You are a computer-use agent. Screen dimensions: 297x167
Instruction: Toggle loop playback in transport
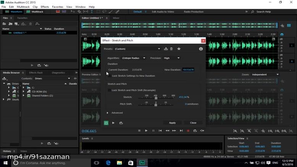click(195, 131)
